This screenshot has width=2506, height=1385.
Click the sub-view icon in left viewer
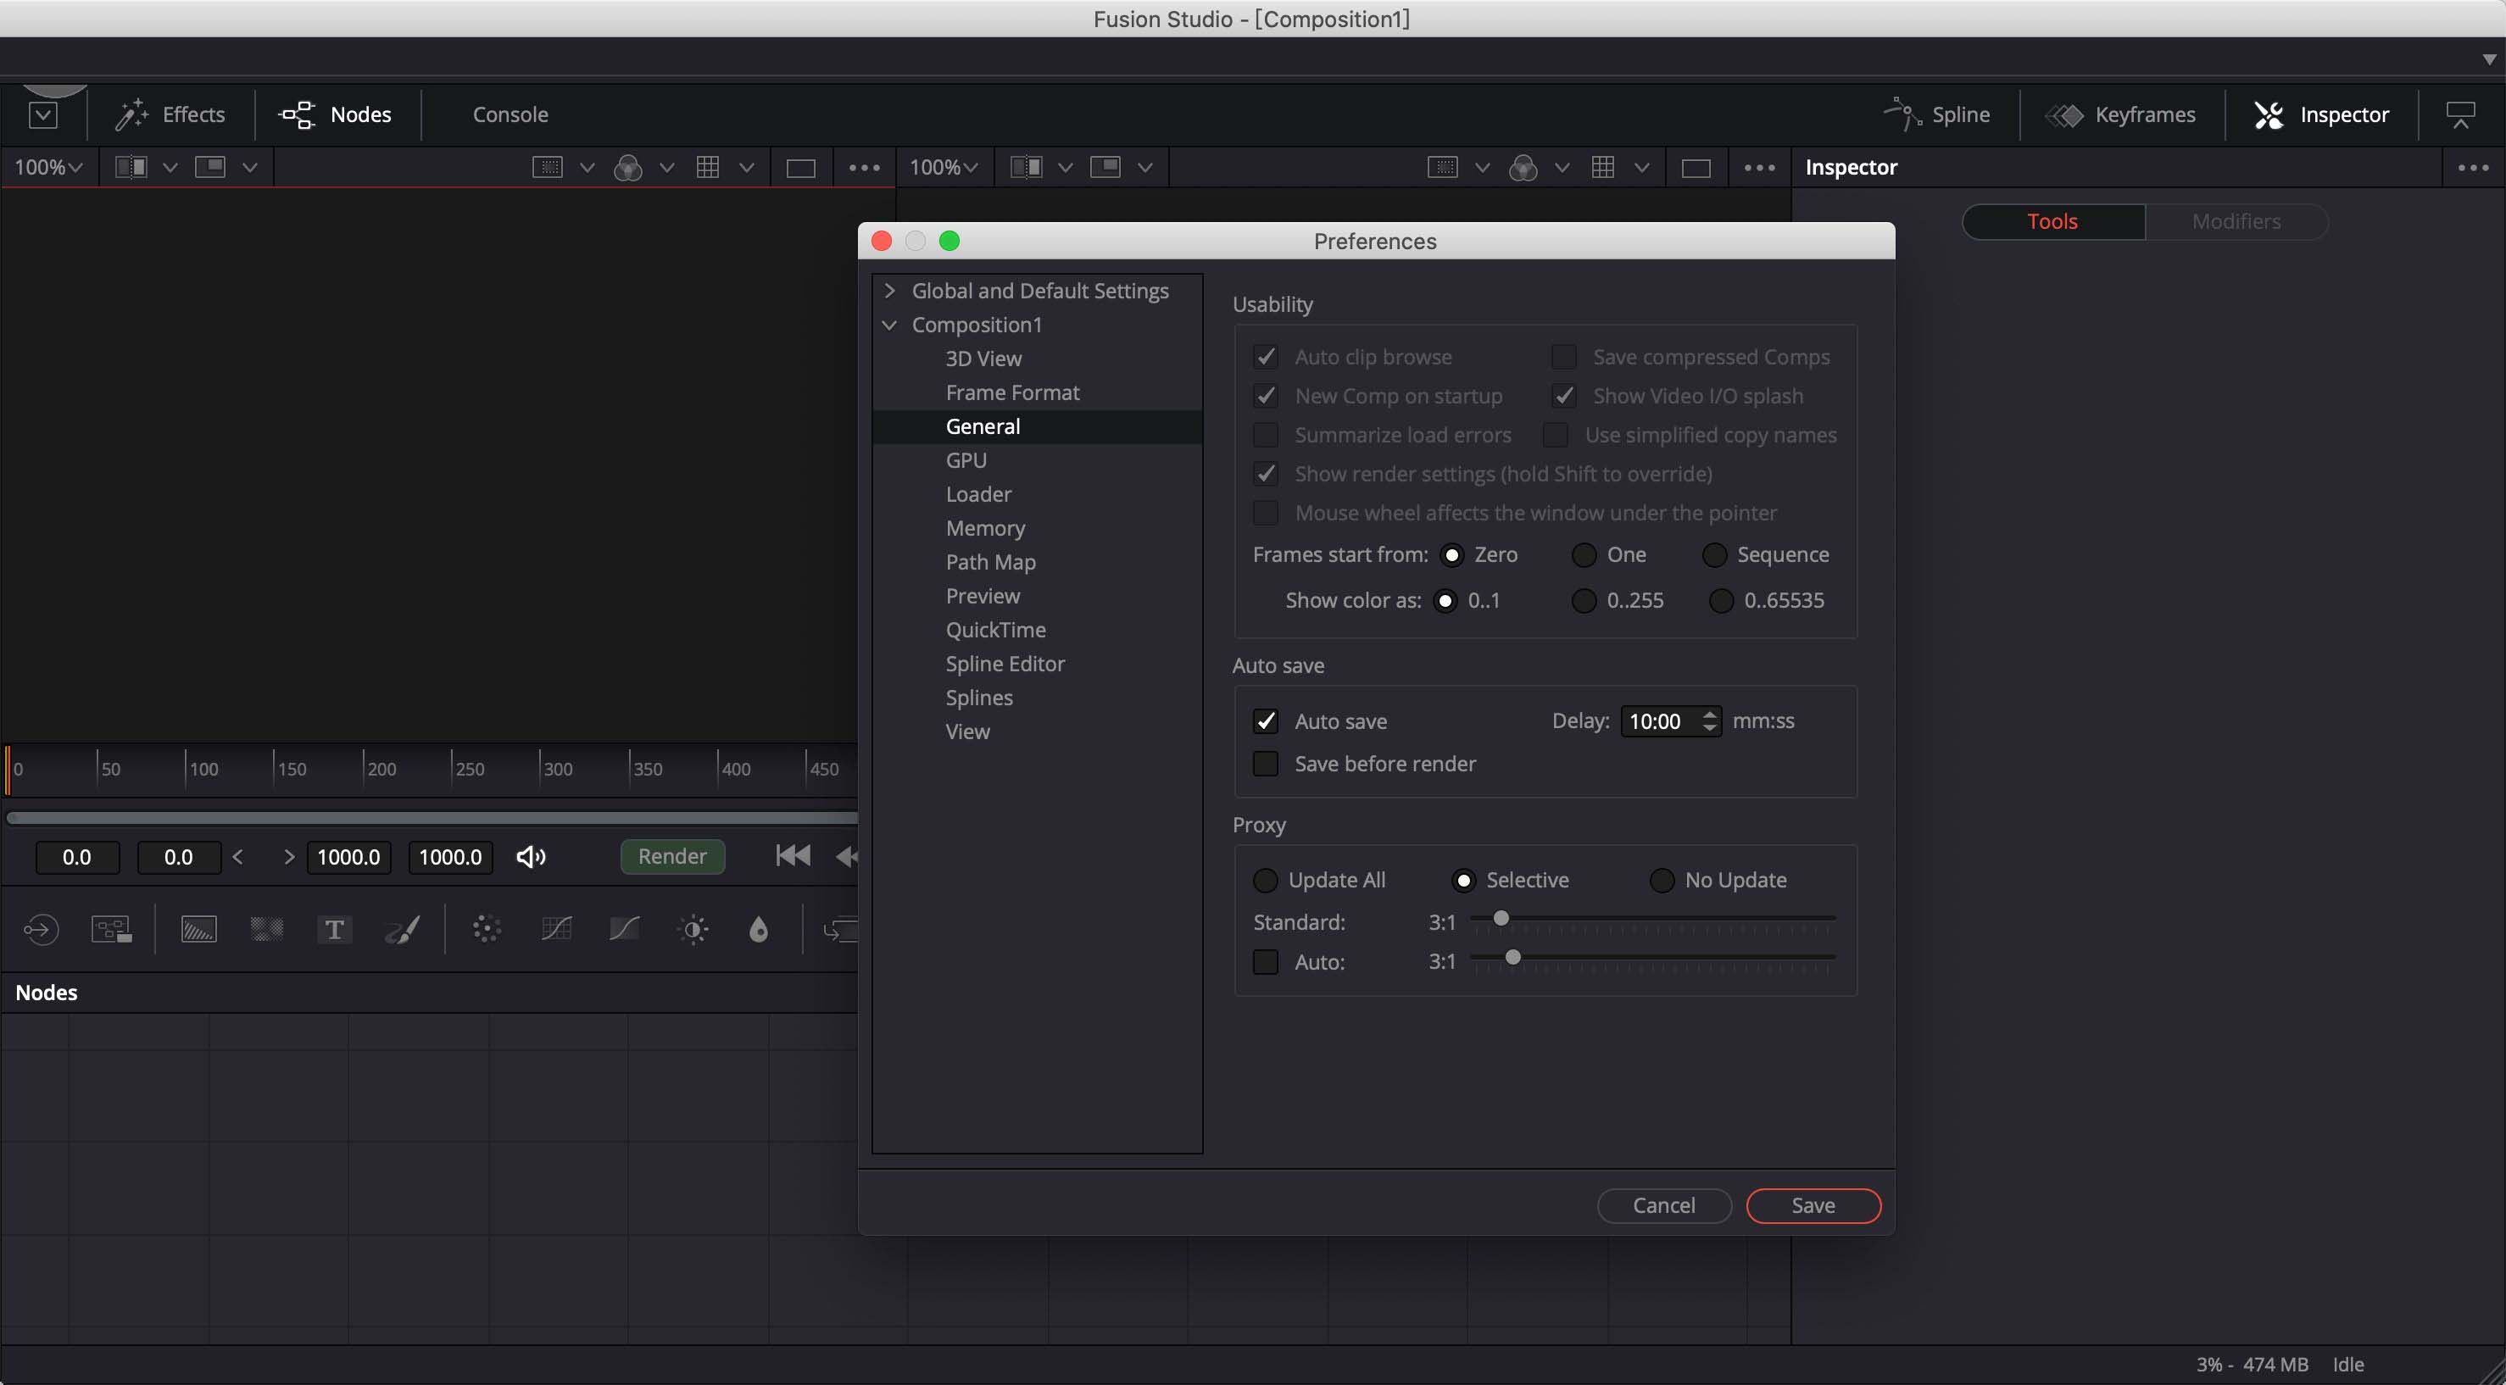[x=210, y=167]
